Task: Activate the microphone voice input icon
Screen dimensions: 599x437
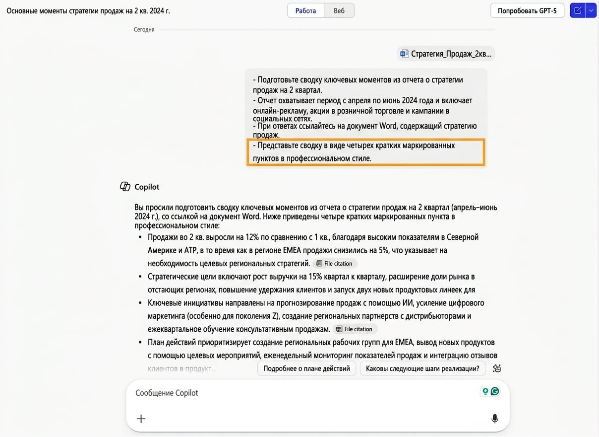Action: pyautogui.click(x=494, y=419)
